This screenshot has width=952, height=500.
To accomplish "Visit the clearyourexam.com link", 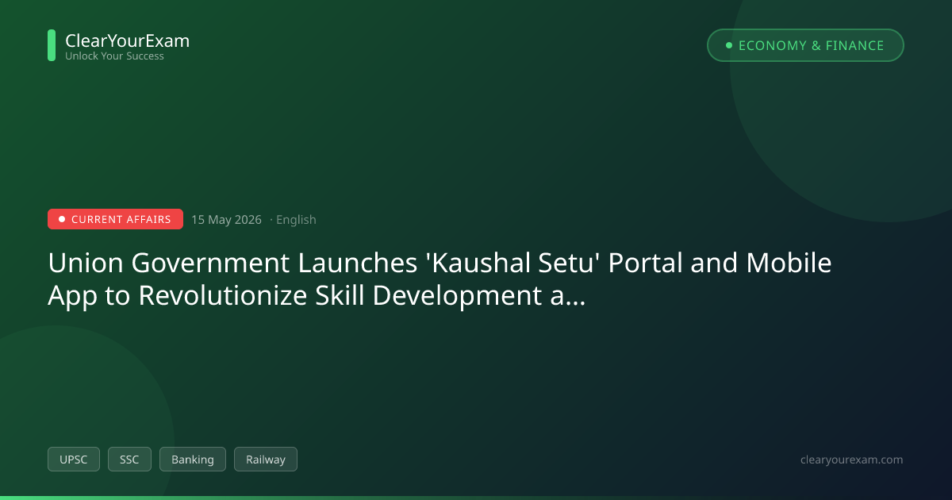I will (852, 460).
